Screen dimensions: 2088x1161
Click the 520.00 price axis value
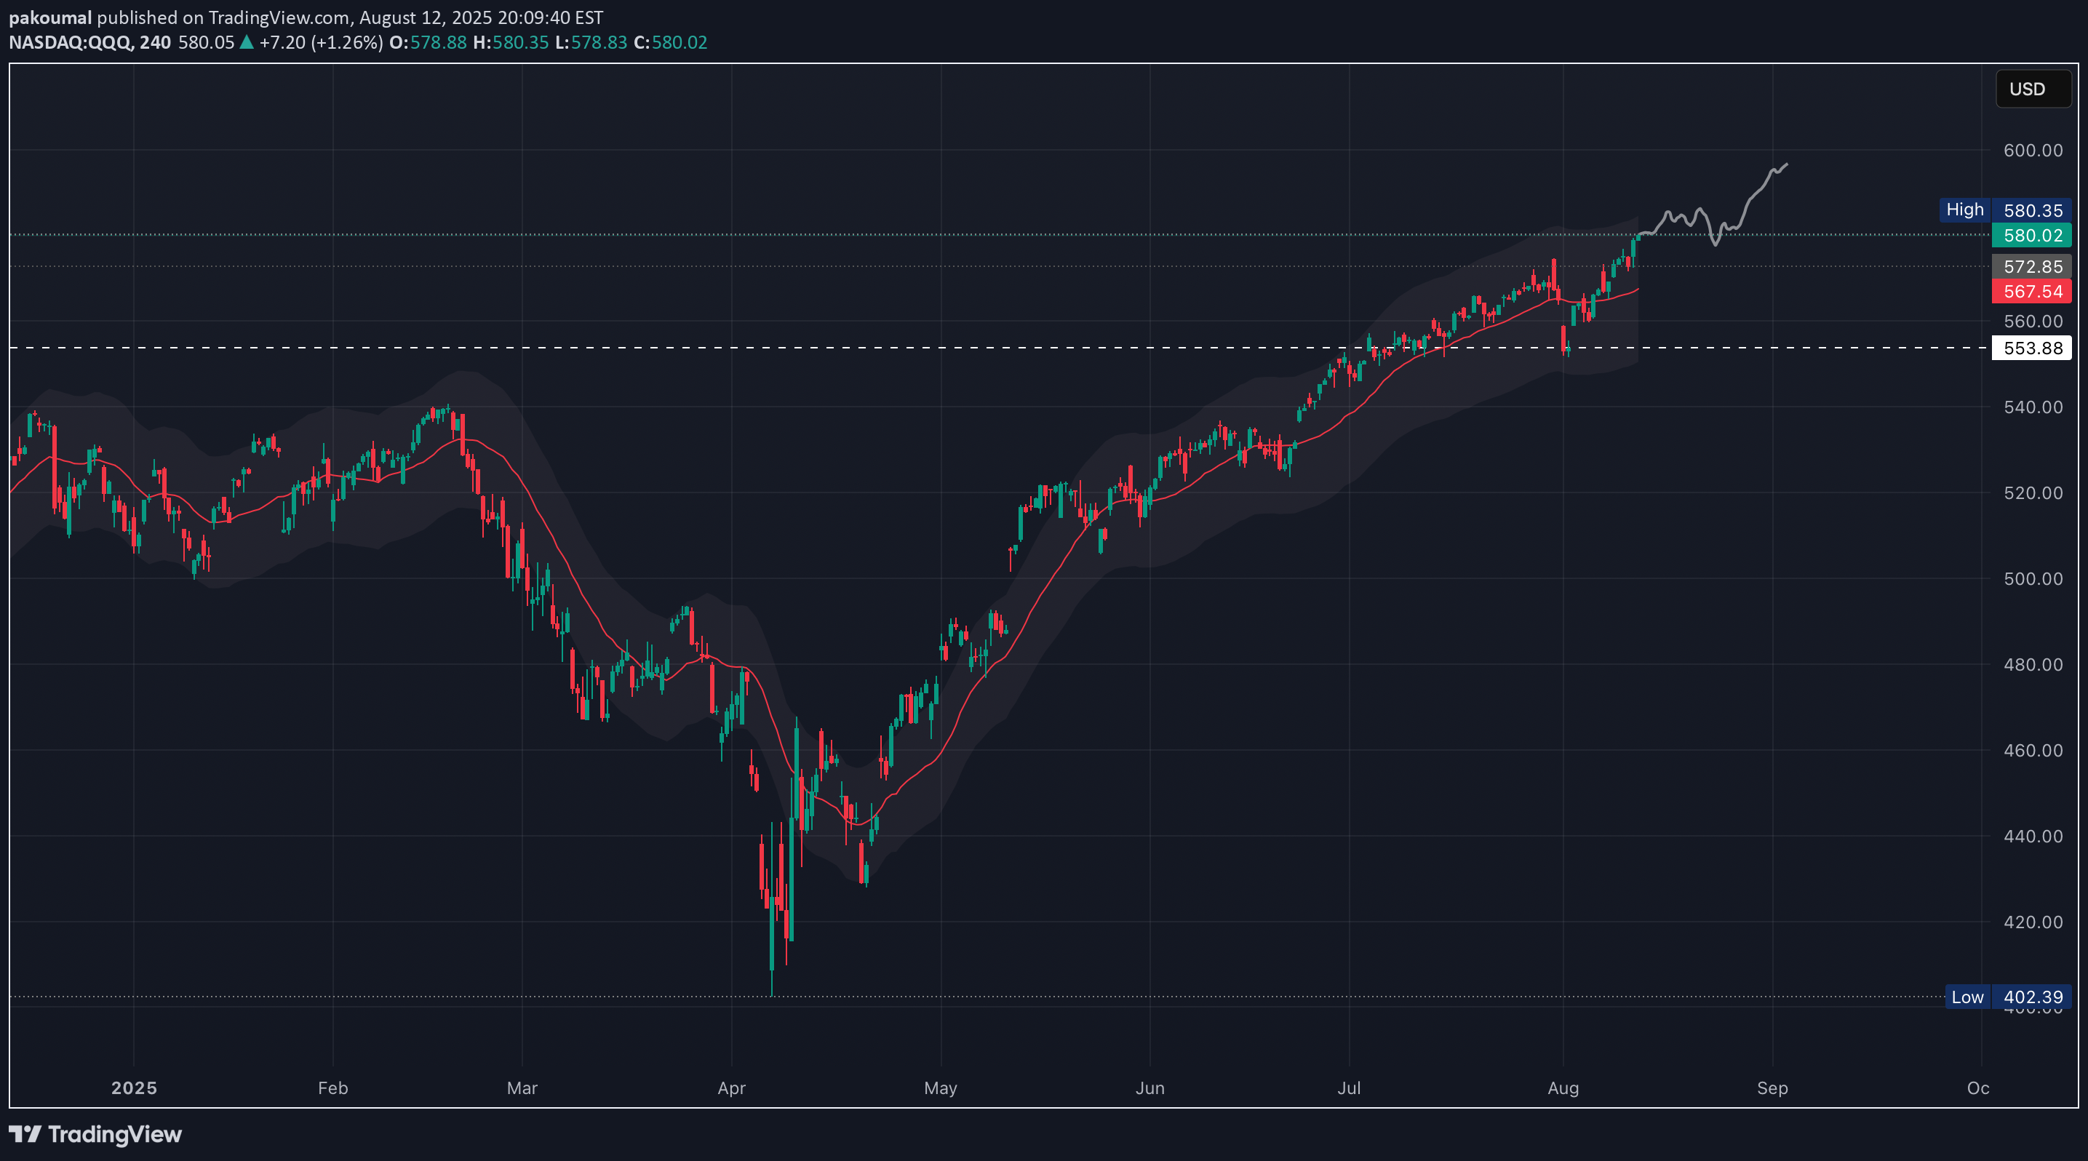pos(2033,492)
